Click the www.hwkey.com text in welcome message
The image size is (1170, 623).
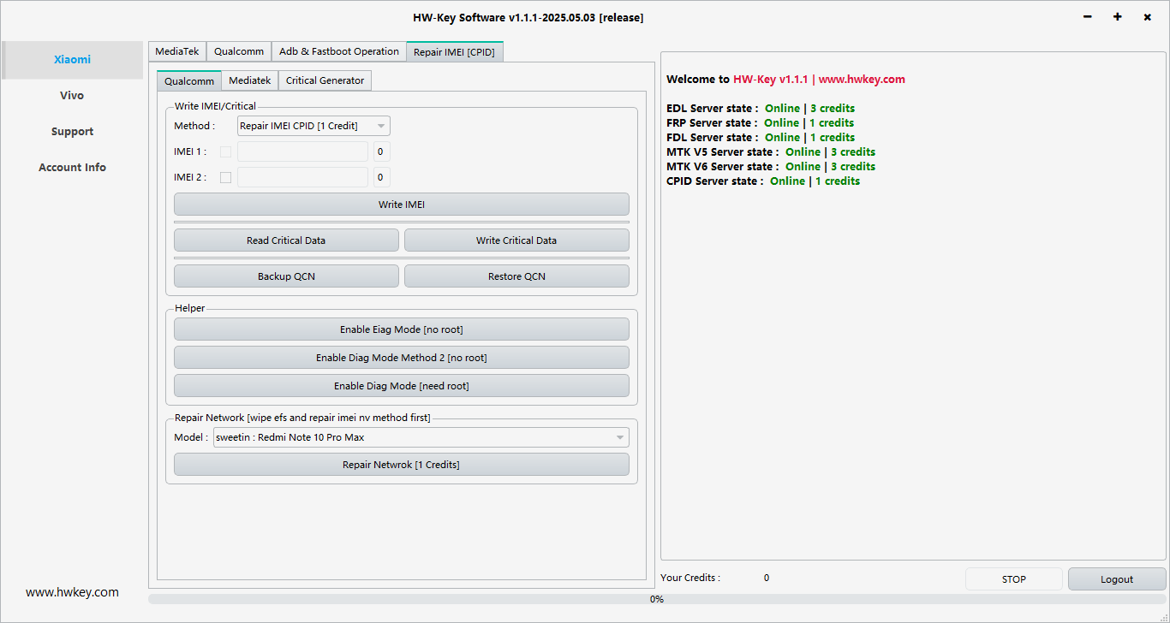coord(862,80)
